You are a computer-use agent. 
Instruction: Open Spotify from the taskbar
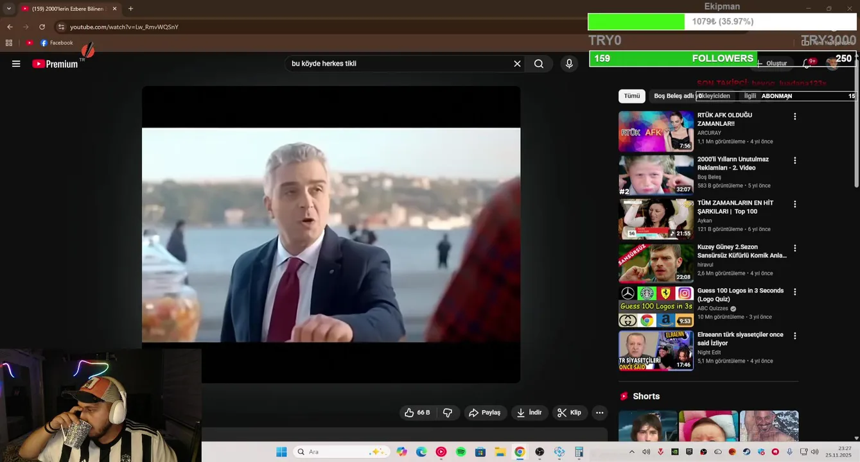(x=461, y=452)
